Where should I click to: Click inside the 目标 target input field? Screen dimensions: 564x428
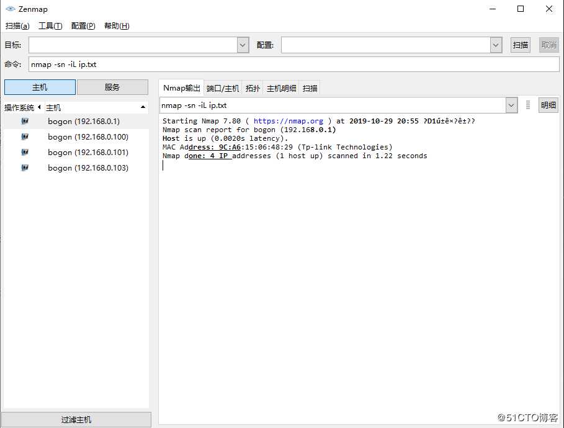pyautogui.click(x=133, y=45)
